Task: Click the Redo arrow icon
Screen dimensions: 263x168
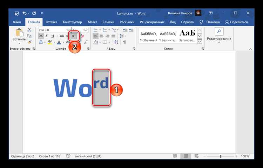Action: pyautogui.click(x=34, y=13)
